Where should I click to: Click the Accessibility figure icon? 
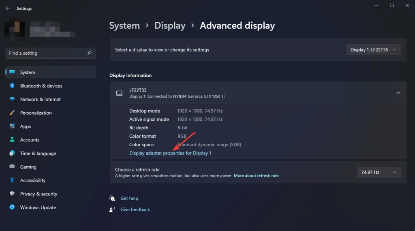12,180
